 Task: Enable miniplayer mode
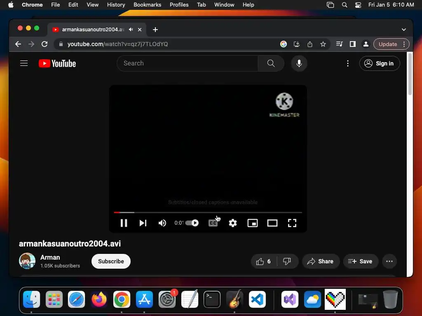click(253, 223)
